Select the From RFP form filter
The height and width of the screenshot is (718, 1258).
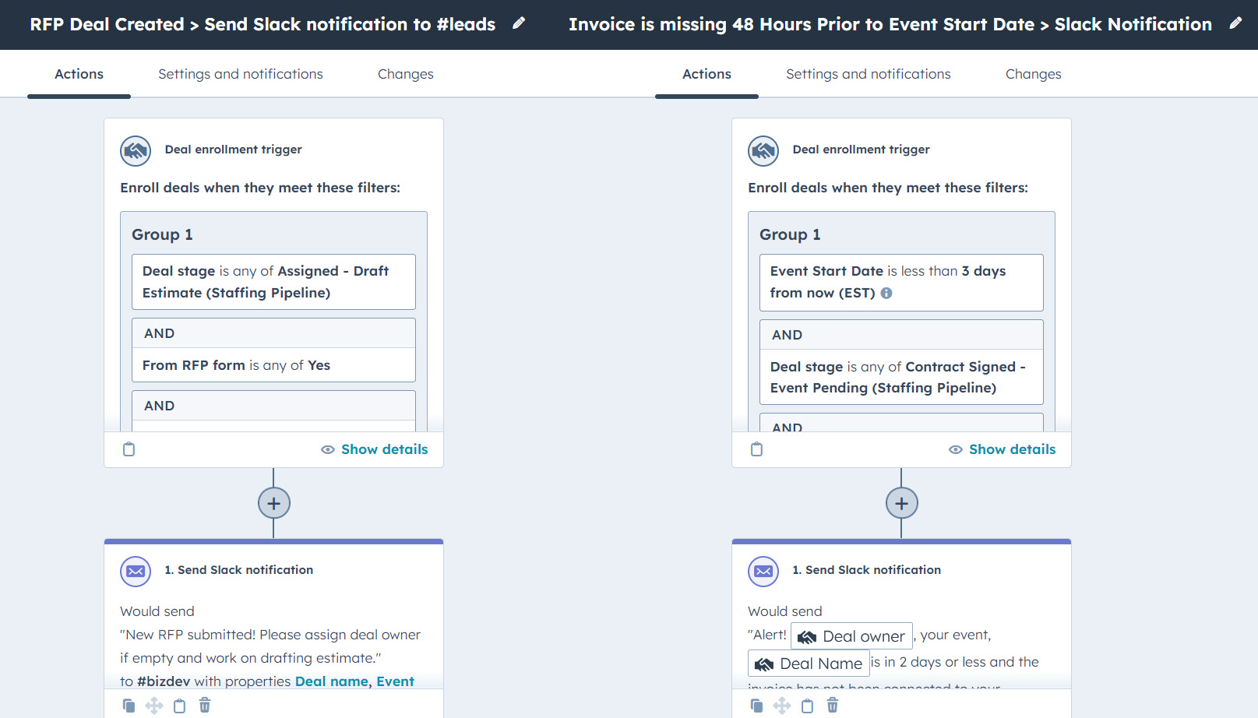click(273, 365)
